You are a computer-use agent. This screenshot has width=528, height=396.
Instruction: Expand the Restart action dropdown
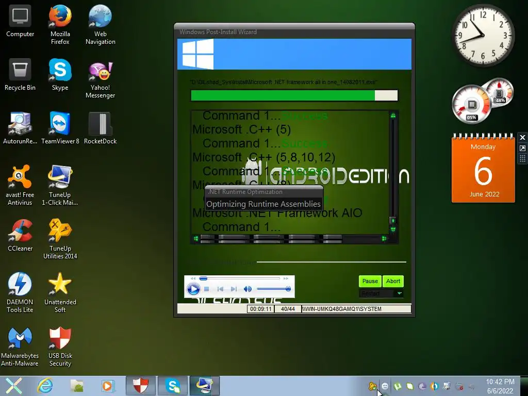tap(400, 293)
